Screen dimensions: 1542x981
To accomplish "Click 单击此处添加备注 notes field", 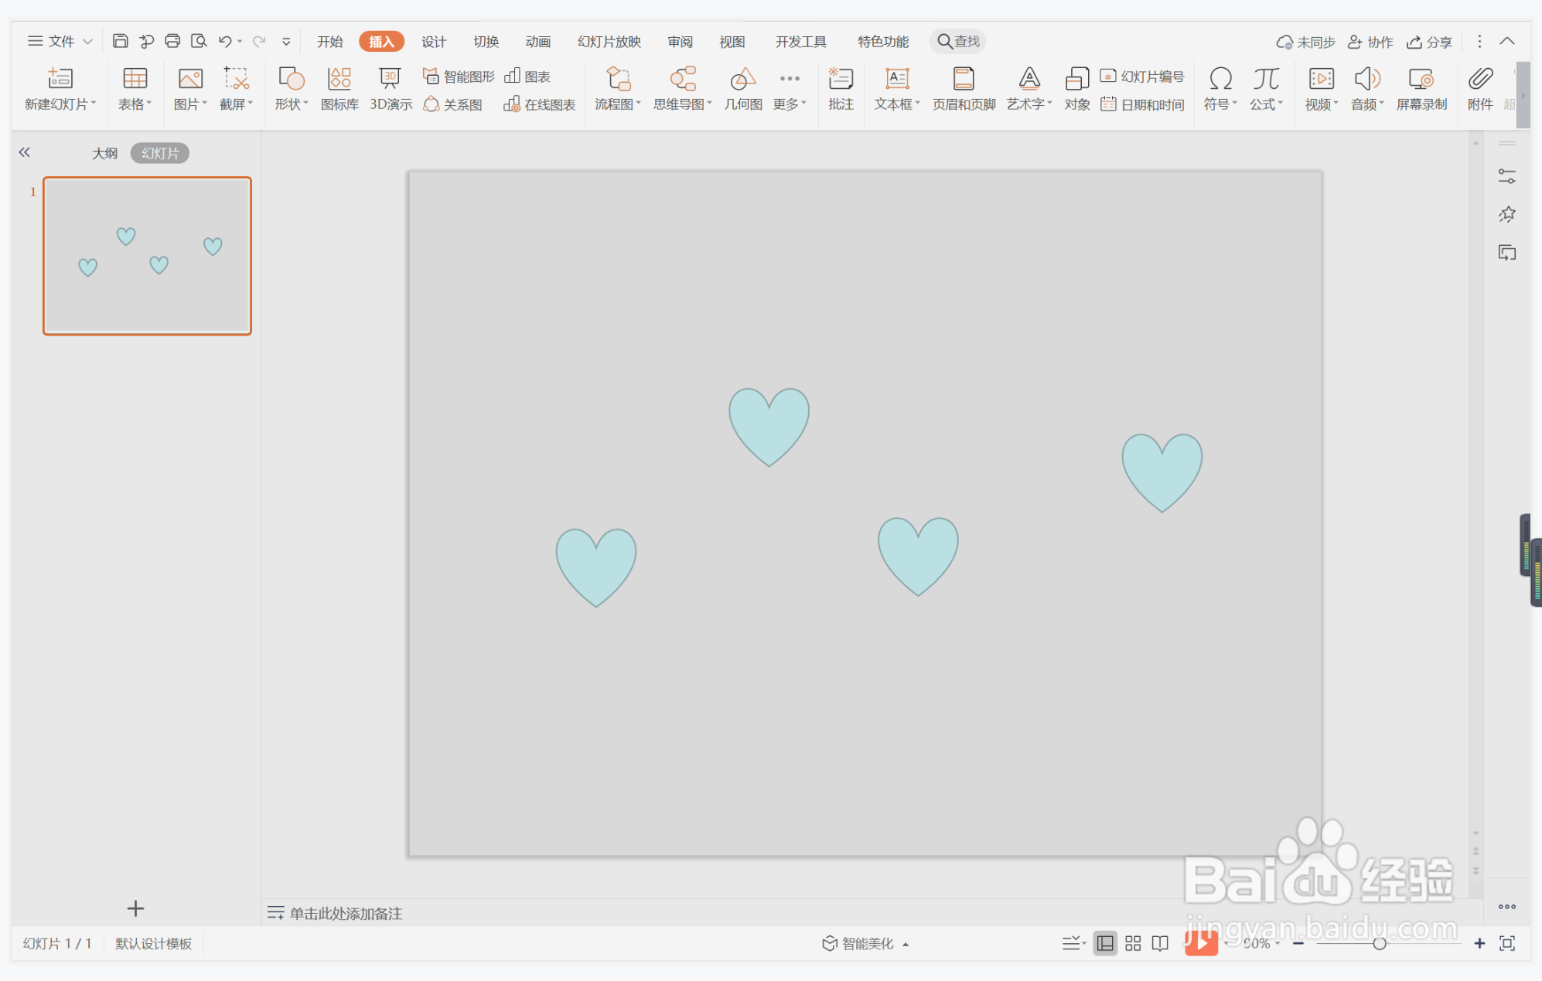I will click(346, 914).
